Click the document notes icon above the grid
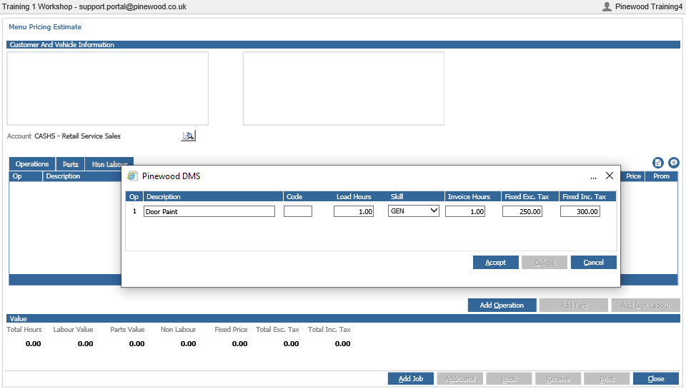 pos(657,163)
